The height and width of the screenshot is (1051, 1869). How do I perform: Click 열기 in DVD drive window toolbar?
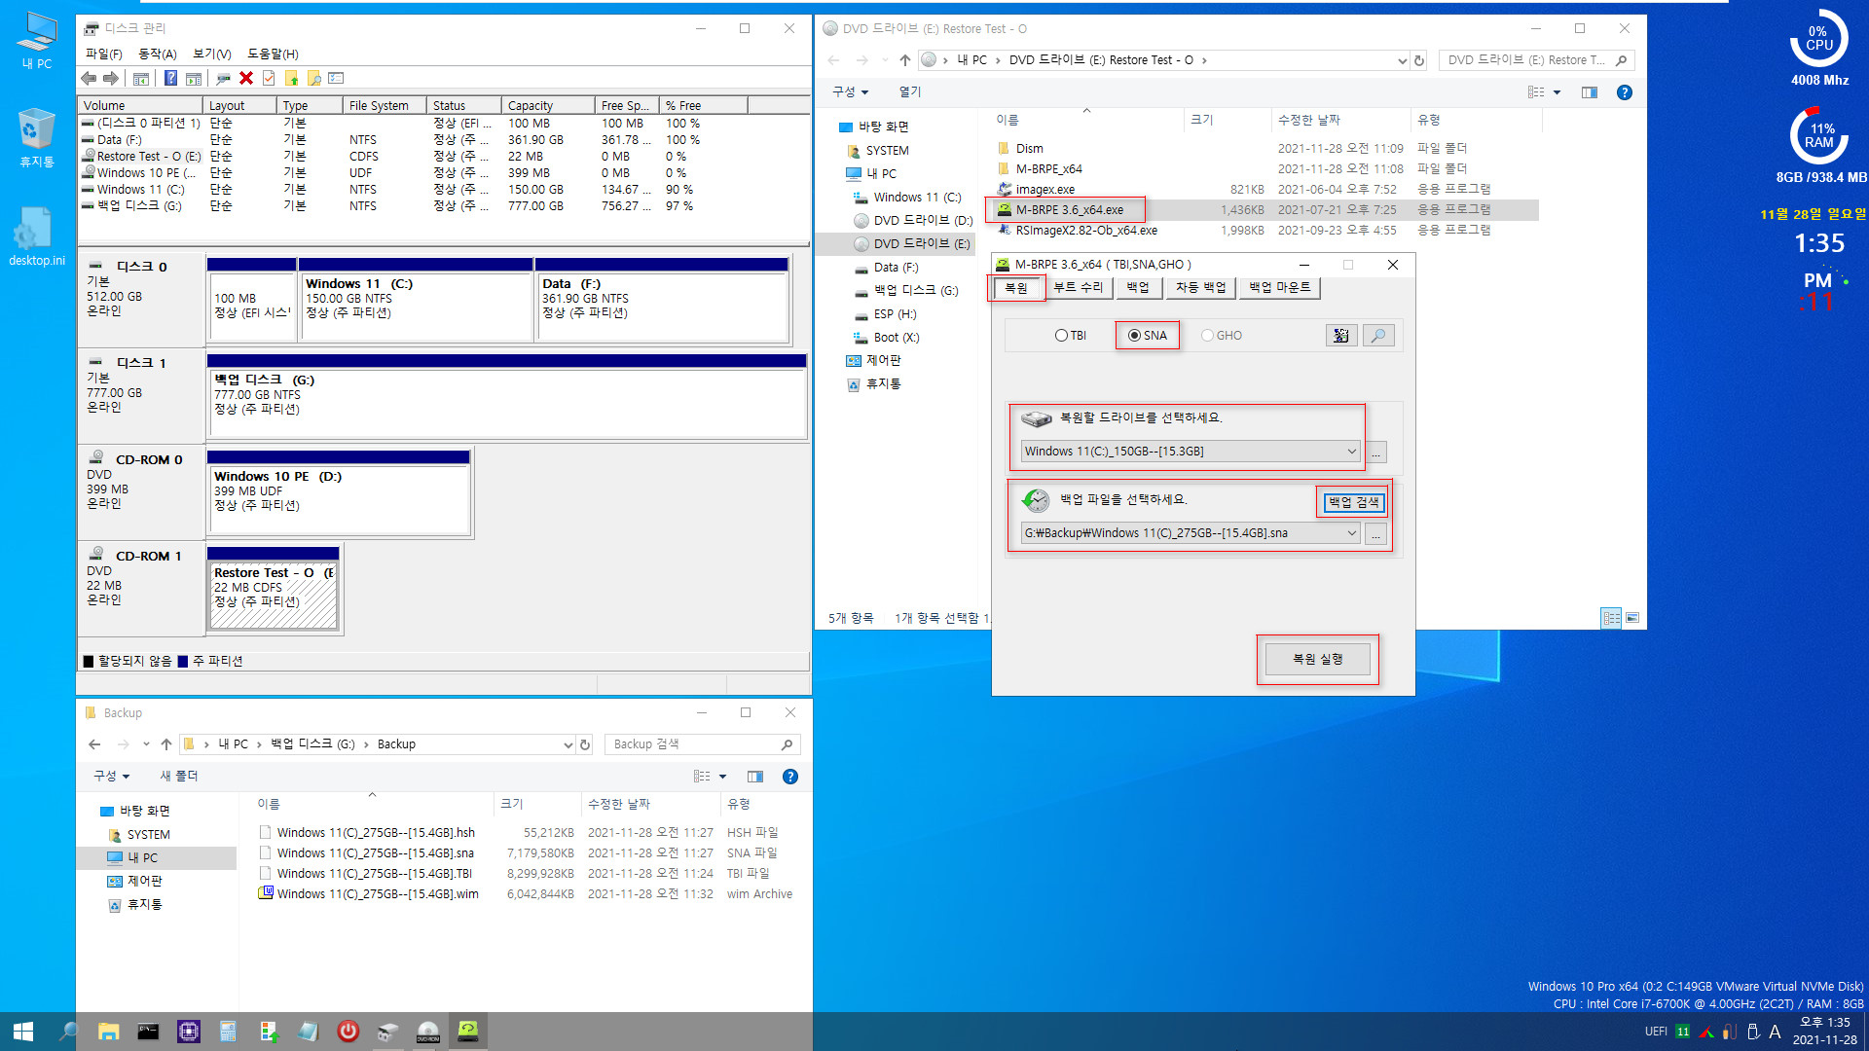pyautogui.click(x=910, y=92)
